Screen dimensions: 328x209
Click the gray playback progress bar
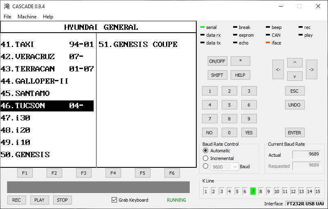pyautogui.click(x=98, y=187)
